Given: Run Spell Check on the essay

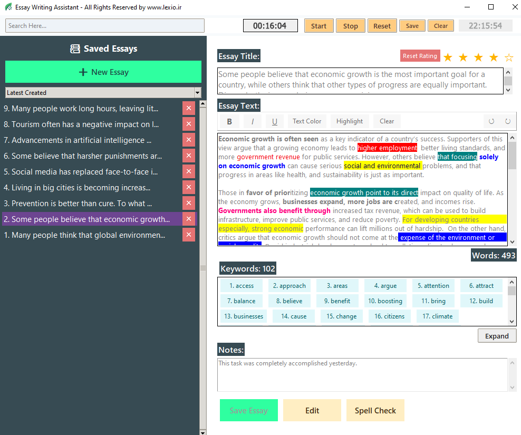Looking at the screenshot, I should tap(375, 411).
